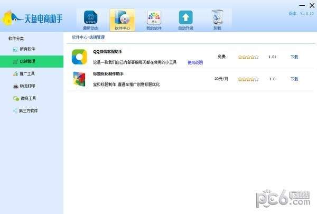The image size is (317, 214).
Task: Click the star rating for QQ微信客服助手
Action: [x=248, y=57]
